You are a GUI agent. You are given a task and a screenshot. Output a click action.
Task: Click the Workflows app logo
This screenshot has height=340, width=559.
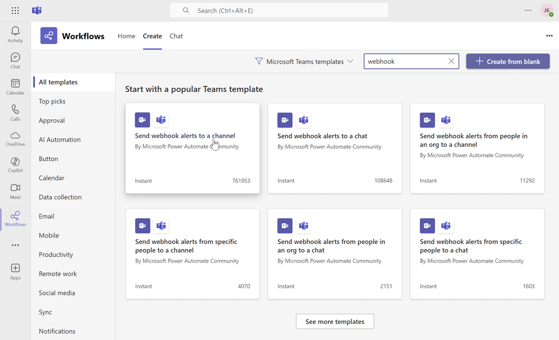tap(48, 35)
